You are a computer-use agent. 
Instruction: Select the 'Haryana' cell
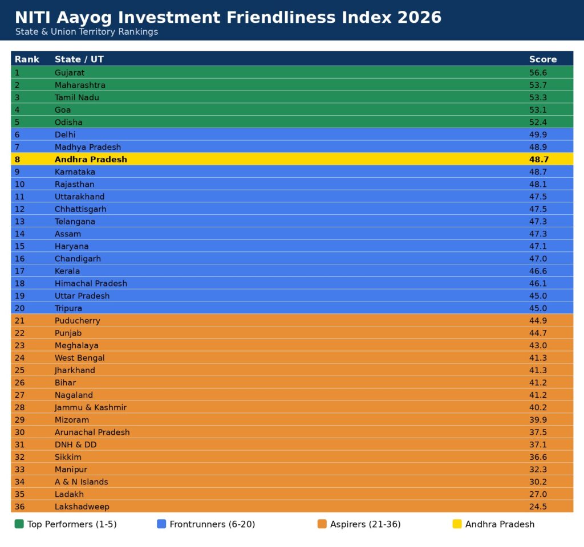pos(71,246)
